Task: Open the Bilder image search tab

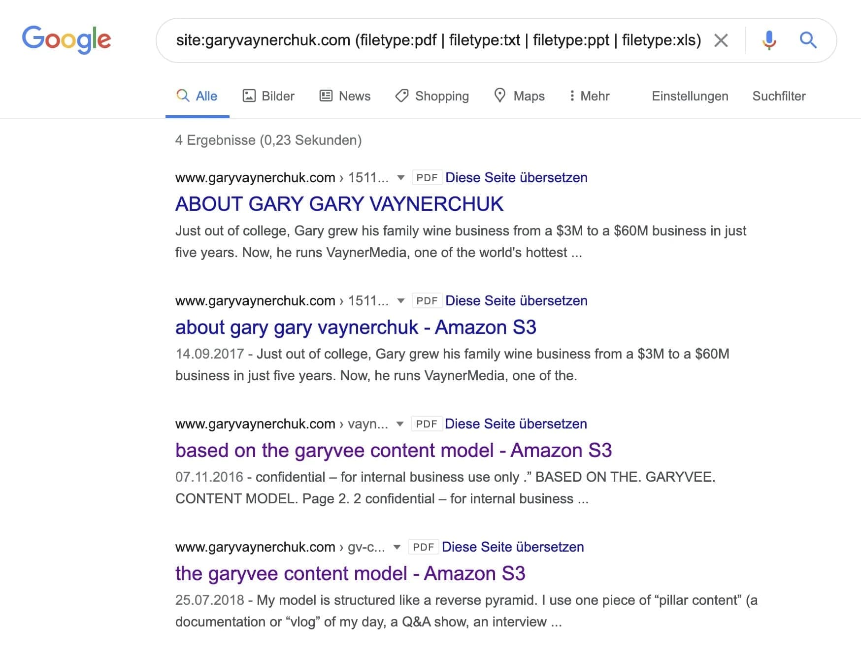Action: (268, 96)
